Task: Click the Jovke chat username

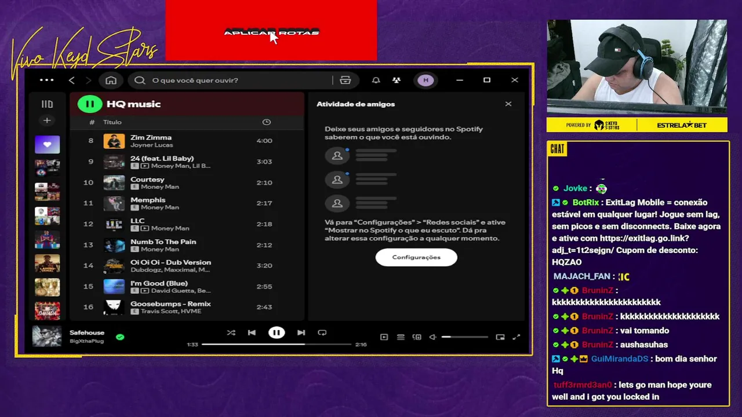Action: point(575,189)
